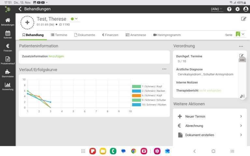
Task: Open Stammdaten puzzle icon in sidebar
Action: tap(7, 73)
